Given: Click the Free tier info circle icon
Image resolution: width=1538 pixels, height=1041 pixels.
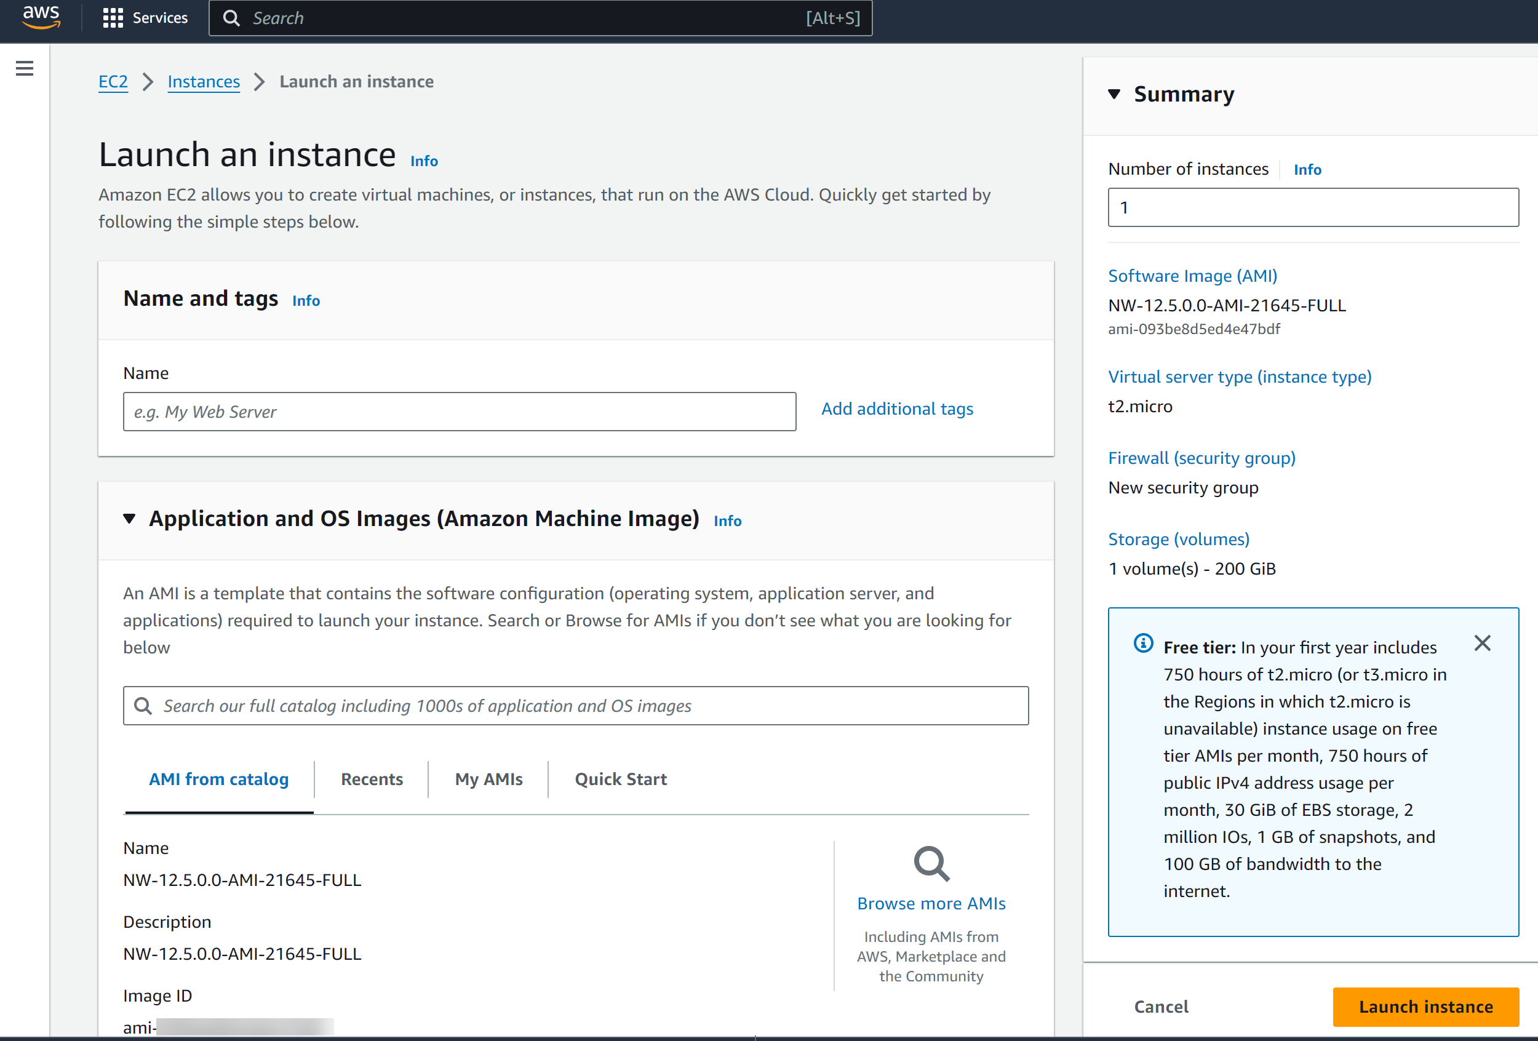Looking at the screenshot, I should point(1143,644).
